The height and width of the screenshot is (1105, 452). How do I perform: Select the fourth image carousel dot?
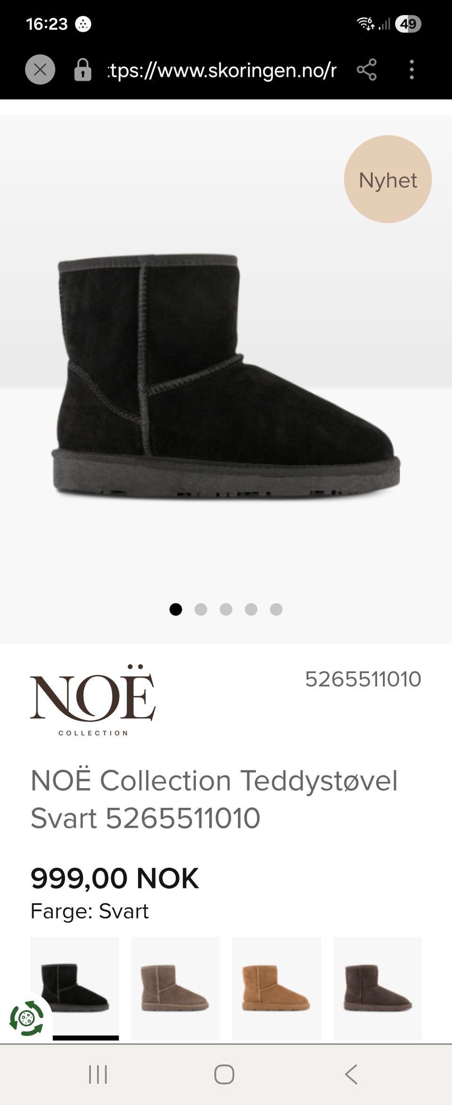coord(251,609)
